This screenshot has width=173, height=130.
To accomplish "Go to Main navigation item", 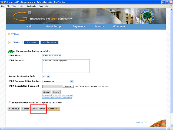I will [29, 26].
